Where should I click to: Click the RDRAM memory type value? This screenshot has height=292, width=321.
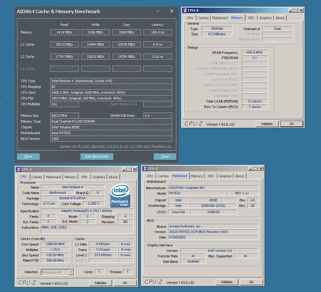(217, 29)
